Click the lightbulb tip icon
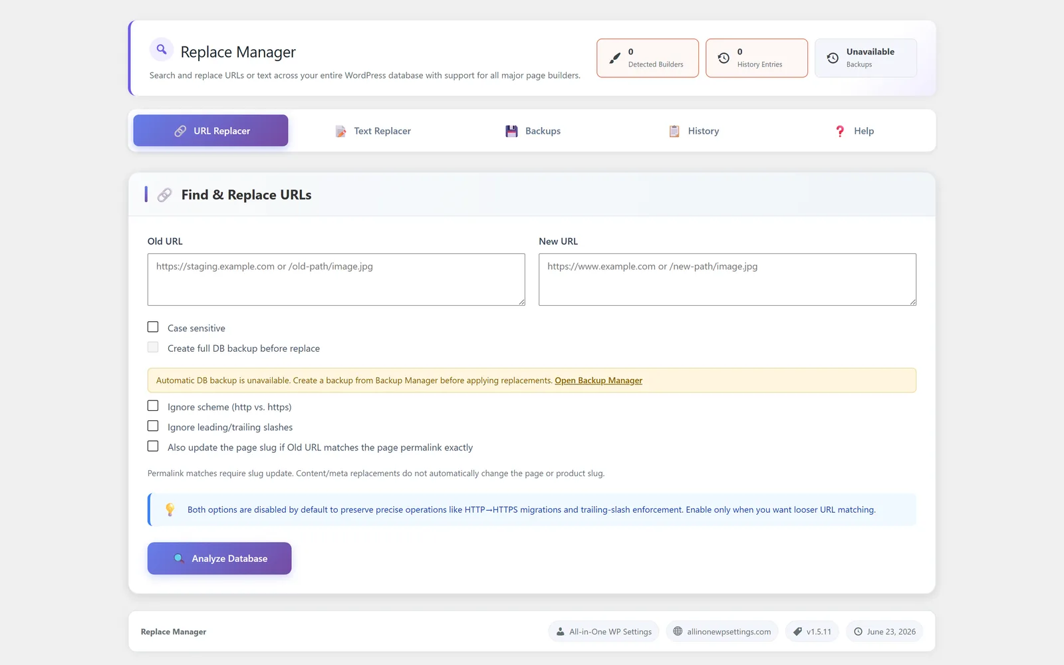The image size is (1064, 665). coord(170,509)
